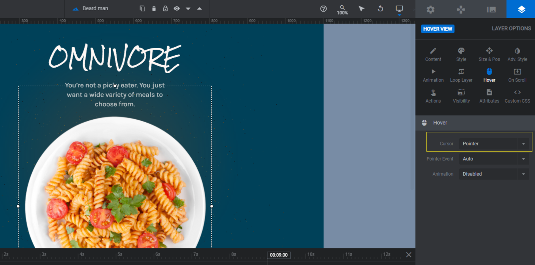Open the Loop Layer options
The height and width of the screenshot is (265, 535).
[x=461, y=75]
